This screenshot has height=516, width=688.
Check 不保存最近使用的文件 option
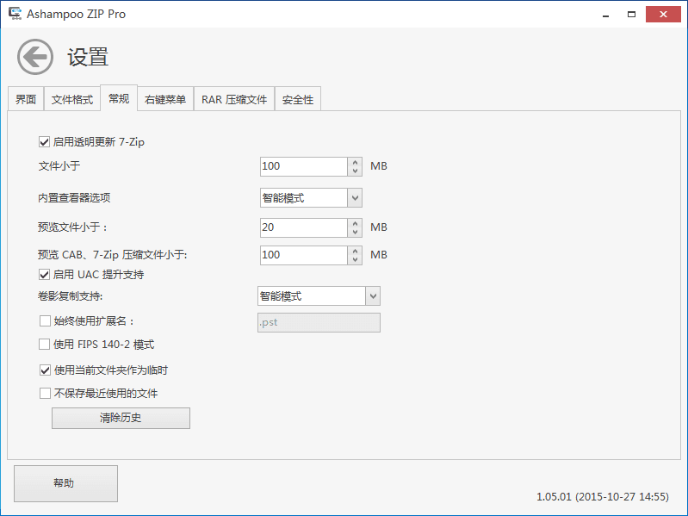[x=45, y=394]
